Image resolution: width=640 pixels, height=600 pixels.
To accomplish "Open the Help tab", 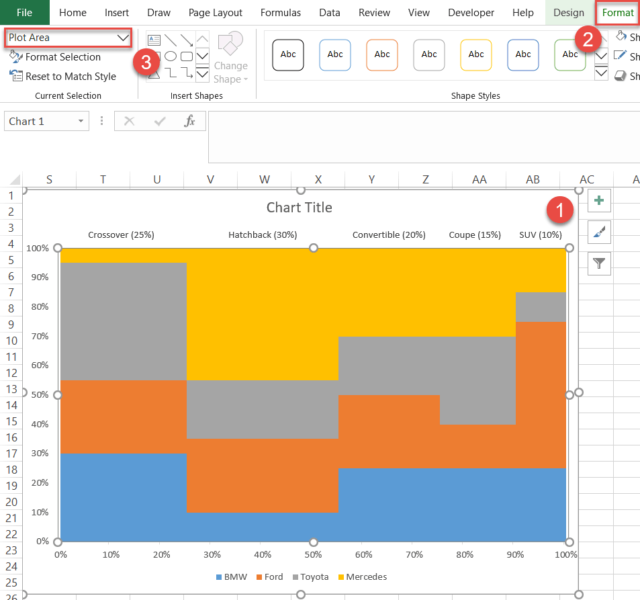I will pyautogui.click(x=523, y=13).
